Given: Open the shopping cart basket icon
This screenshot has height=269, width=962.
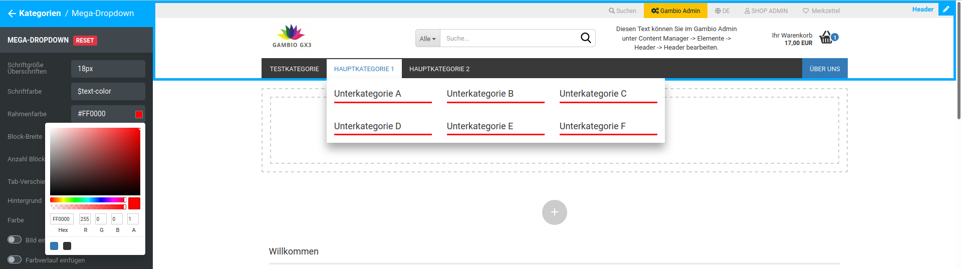Looking at the screenshot, I should (x=826, y=38).
